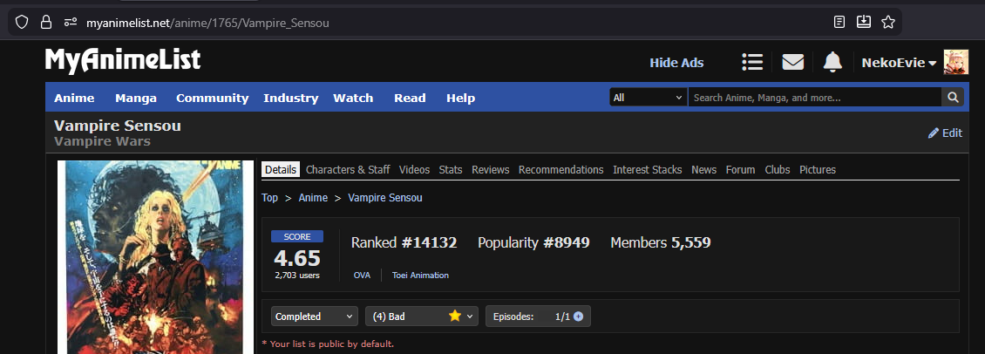The image size is (985, 354).
Task: Open my list icon in header
Action: pyautogui.click(x=752, y=62)
